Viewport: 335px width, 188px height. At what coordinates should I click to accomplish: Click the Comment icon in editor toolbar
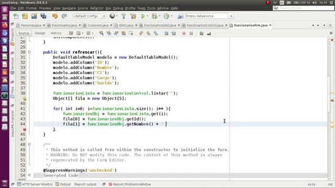click(x=202, y=33)
